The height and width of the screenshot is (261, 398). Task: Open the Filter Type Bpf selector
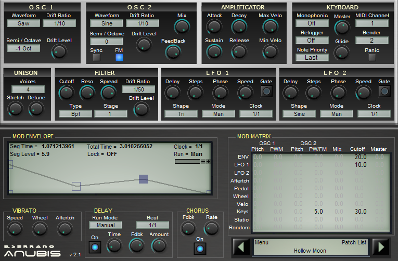[x=75, y=114]
